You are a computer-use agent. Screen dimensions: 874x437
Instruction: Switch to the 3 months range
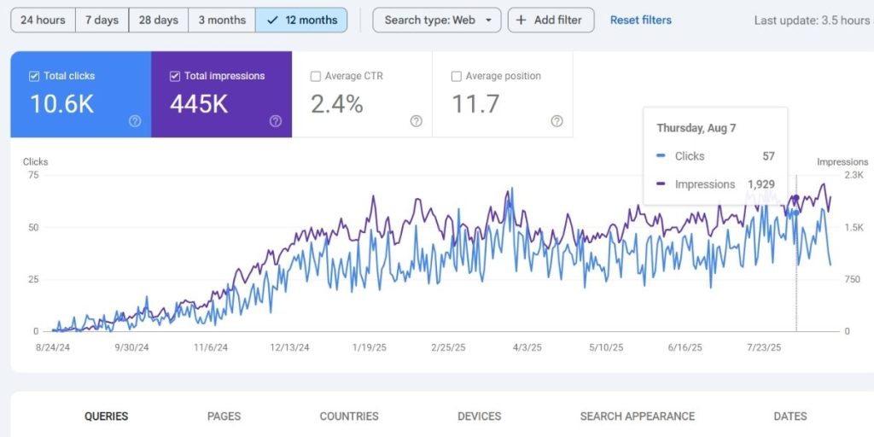click(x=222, y=20)
